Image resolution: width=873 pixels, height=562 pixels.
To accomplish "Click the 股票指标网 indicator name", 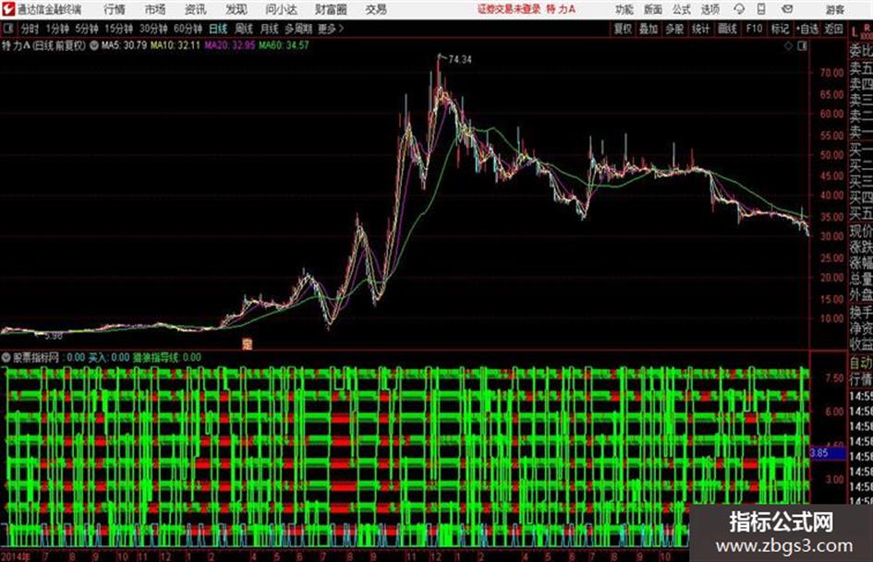I will (x=36, y=357).
